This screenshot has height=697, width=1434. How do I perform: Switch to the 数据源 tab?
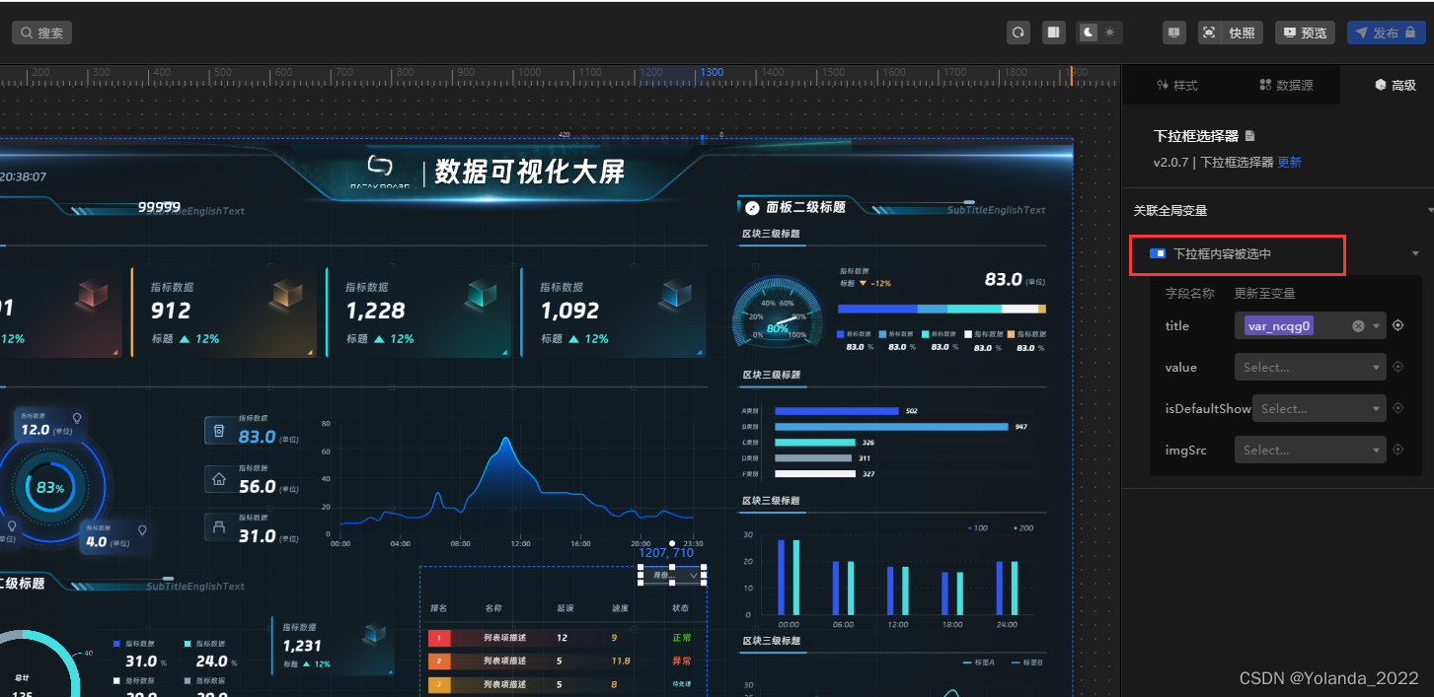pos(1289,85)
